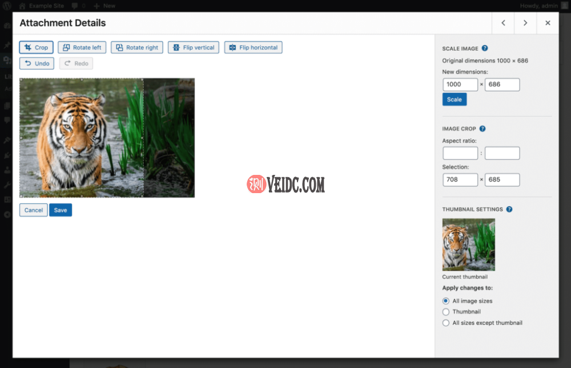Activate the Crop tool button
Viewport: 571px width, 368px height.
(x=36, y=47)
